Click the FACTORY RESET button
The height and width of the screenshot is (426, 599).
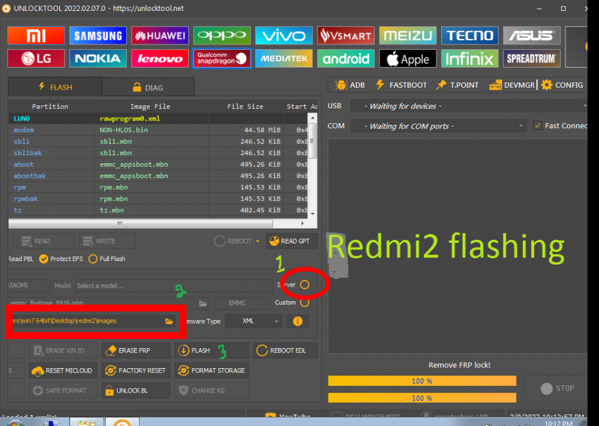coord(136,371)
